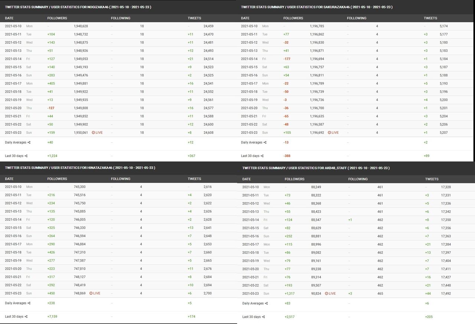Click the +1,317 follower gain for AKB48_STAFF
Image resolution: width=475 pixels, height=324 pixels.
[289, 294]
